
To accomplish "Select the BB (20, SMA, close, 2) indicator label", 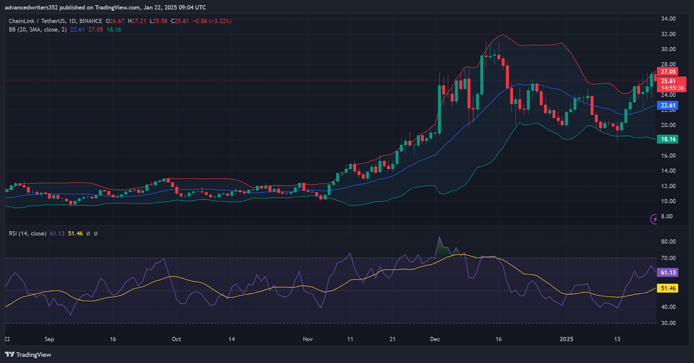I will coord(38,29).
